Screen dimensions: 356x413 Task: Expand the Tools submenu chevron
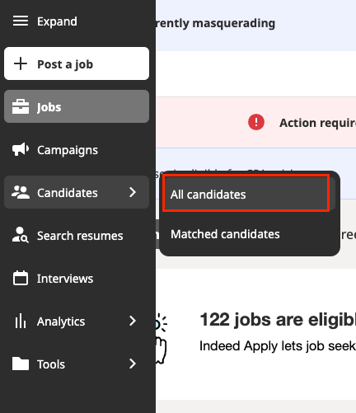[133, 364]
